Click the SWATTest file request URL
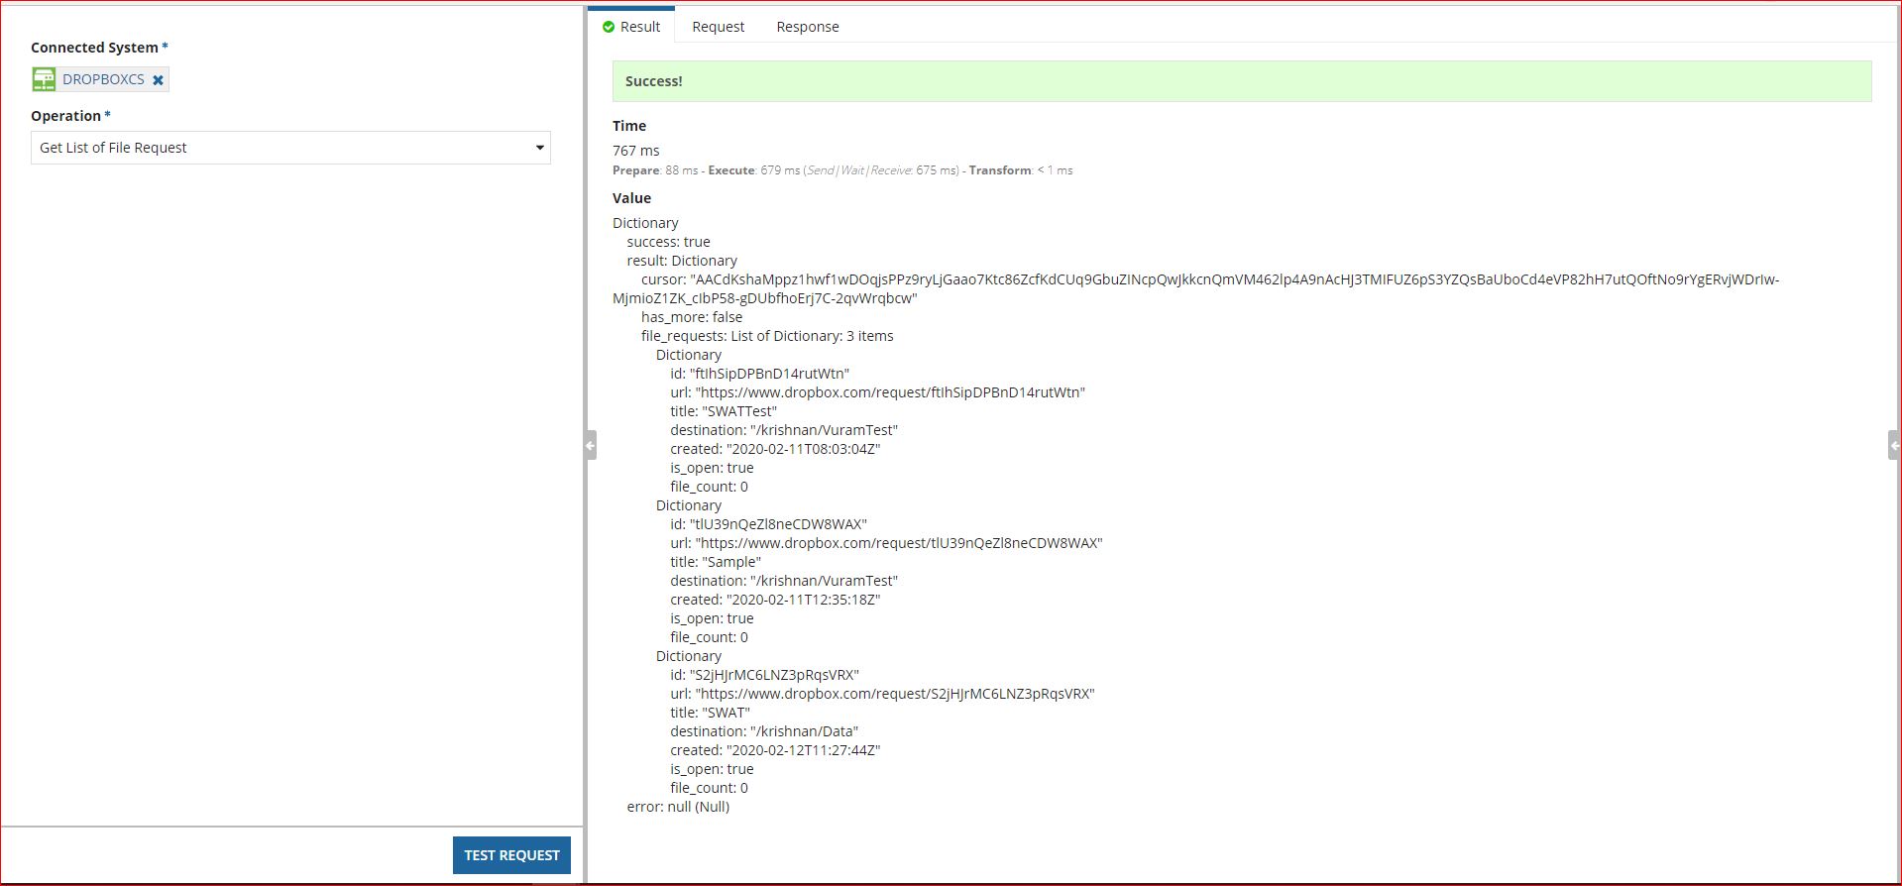Viewport: 1902px width, 886px height. click(889, 392)
